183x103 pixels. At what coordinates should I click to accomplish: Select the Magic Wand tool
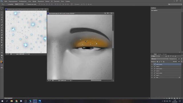click(2, 17)
